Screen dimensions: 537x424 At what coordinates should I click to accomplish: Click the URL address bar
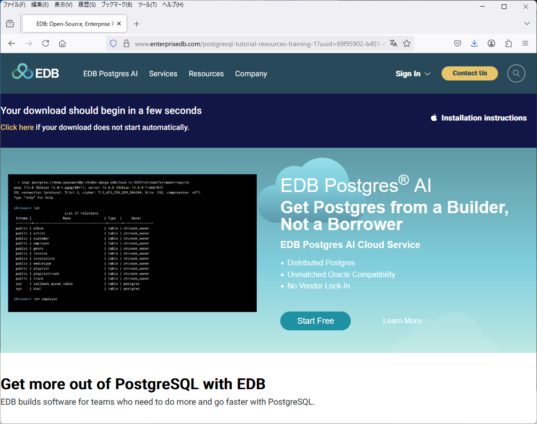(x=260, y=44)
